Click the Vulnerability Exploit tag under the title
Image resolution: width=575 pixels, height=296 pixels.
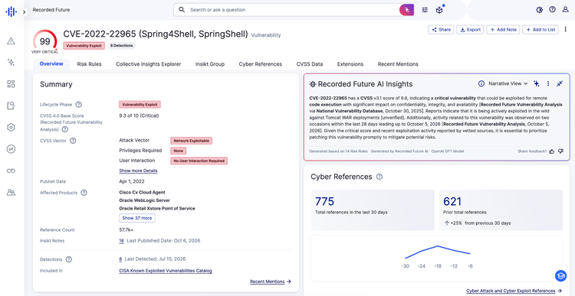click(84, 46)
